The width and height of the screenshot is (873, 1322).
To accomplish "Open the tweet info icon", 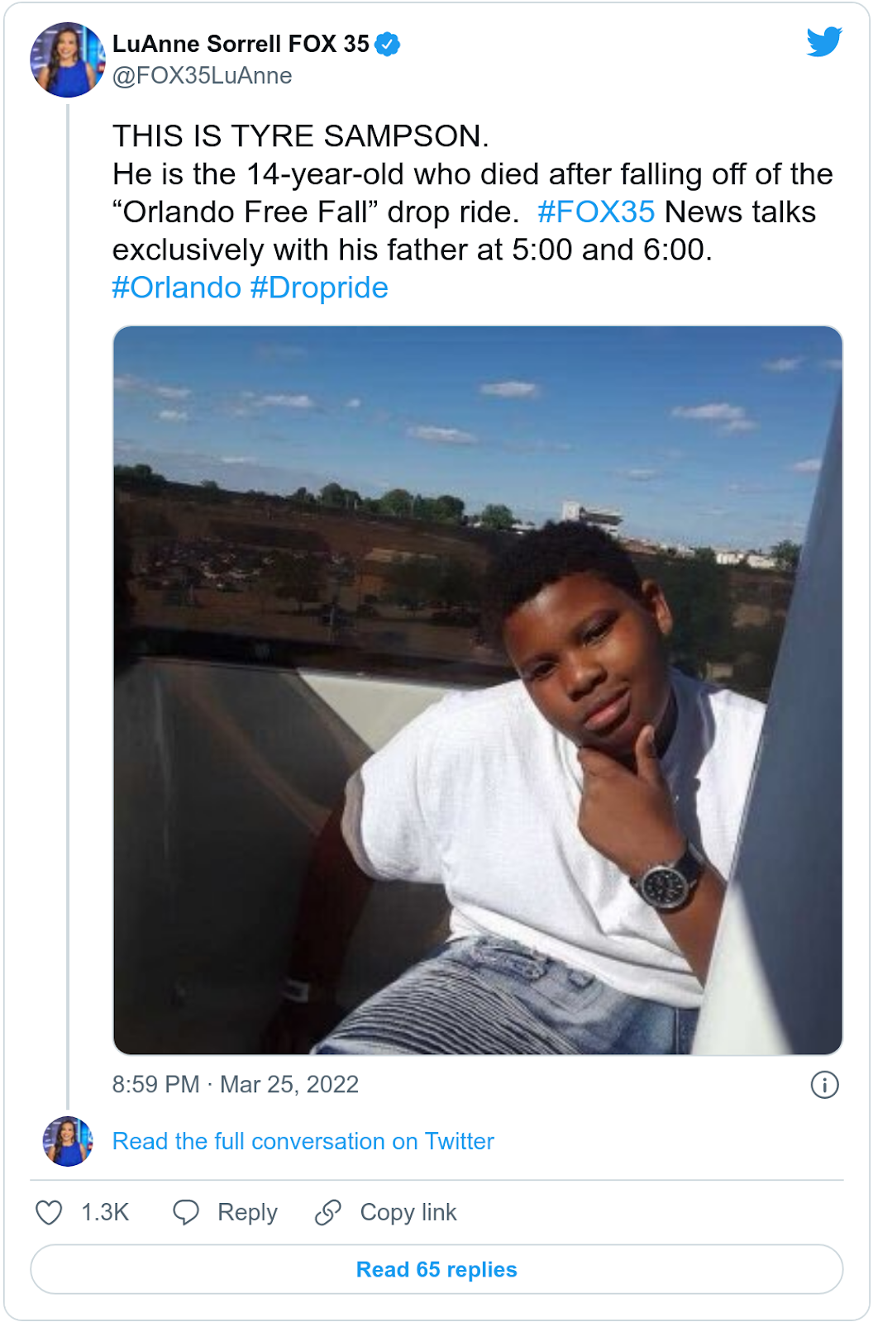I will pyautogui.click(x=824, y=1084).
